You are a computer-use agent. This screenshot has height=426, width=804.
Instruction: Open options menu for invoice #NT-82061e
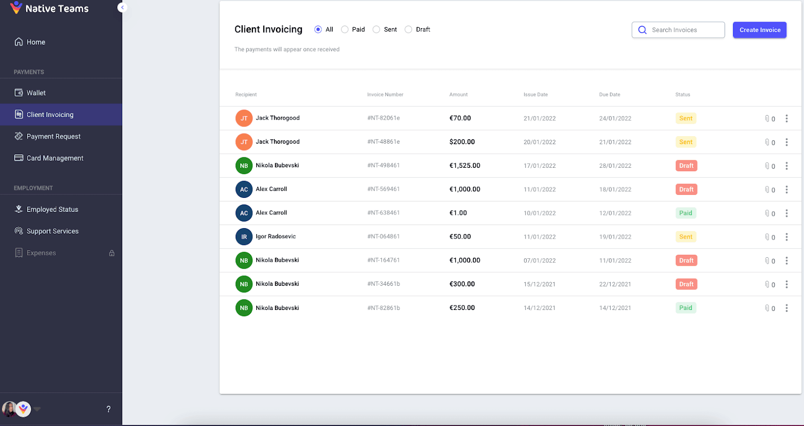(x=786, y=119)
